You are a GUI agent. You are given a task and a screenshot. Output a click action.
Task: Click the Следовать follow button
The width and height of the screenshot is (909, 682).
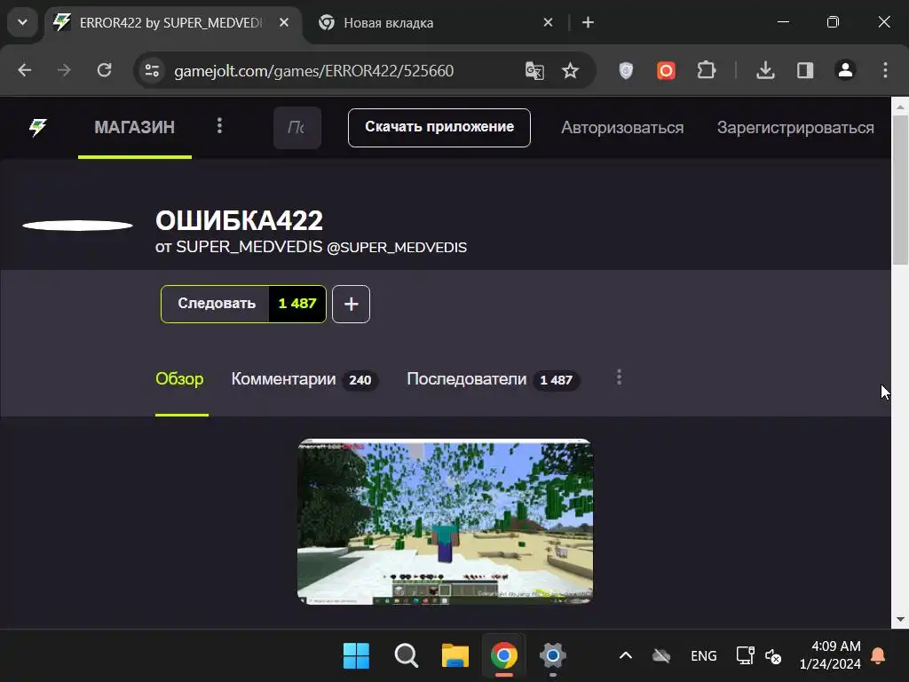[x=216, y=304]
